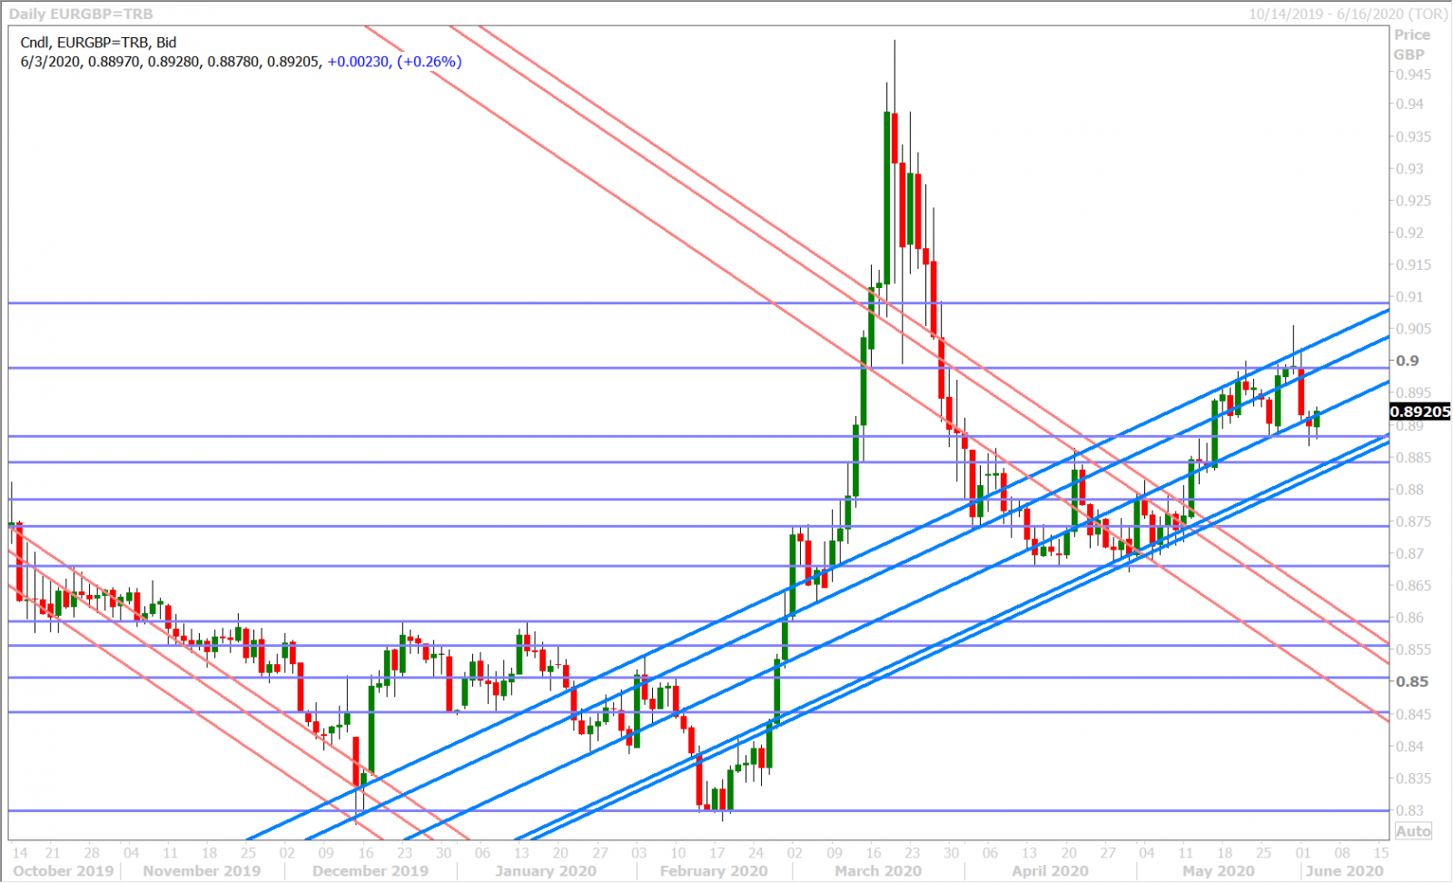This screenshot has height=883, width=1453.
Task: Select the legend 'Cndl, EURGBP=TRB, Bid'
Action: (x=98, y=42)
